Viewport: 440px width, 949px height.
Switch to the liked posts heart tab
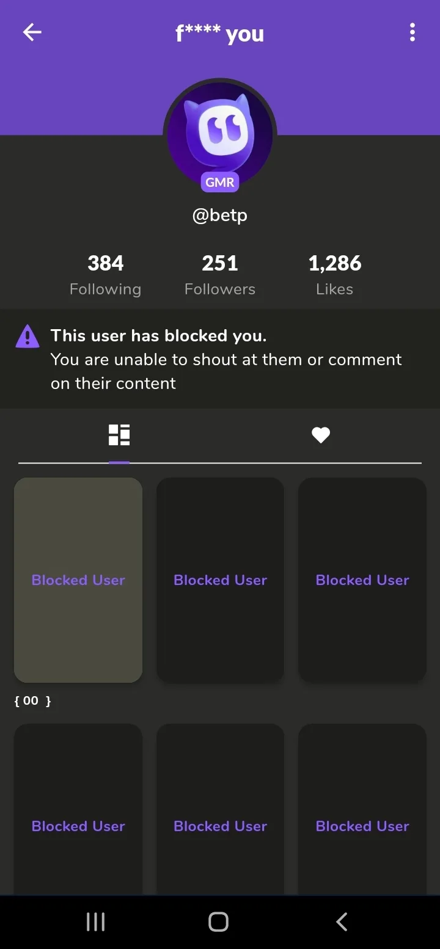[x=321, y=435]
